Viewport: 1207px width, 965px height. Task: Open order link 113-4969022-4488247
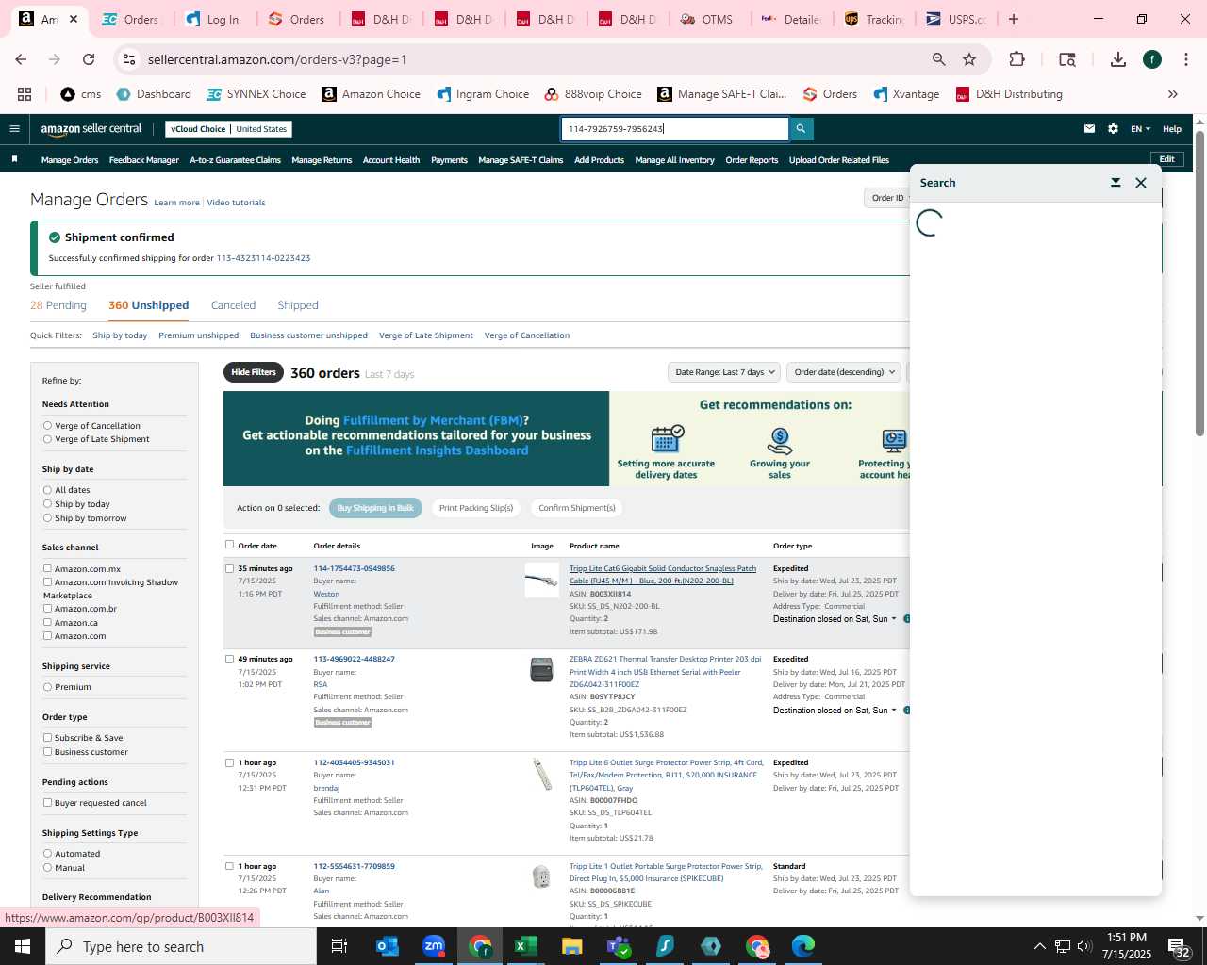pyautogui.click(x=354, y=660)
